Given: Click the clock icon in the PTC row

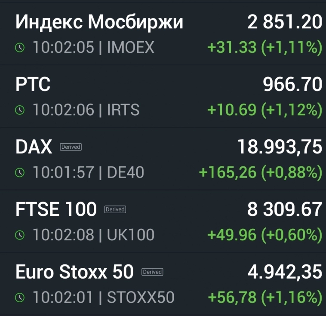Looking at the screenshot, I should 20,110.
